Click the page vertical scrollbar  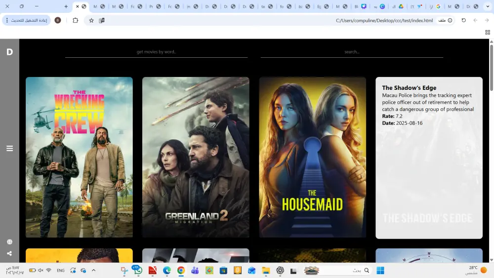pos(491,68)
